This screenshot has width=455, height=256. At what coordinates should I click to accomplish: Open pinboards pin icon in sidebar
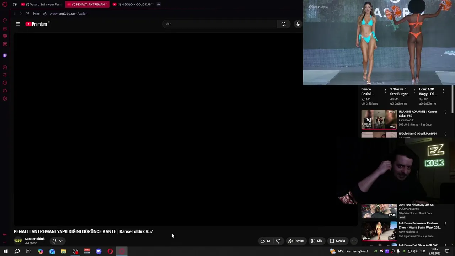coord(5,75)
